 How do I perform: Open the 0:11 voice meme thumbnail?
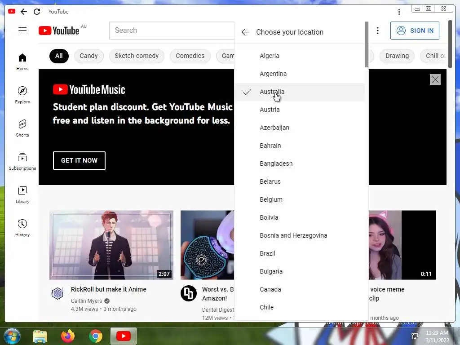pos(402,245)
